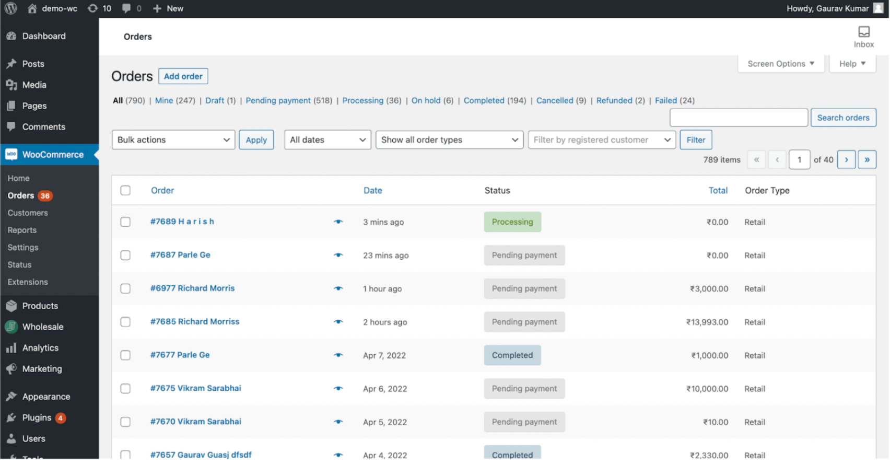The width and height of the screenshot is (890, 464).
Task: Open the demo-wc site home icon
Action: tap(32, 8)
